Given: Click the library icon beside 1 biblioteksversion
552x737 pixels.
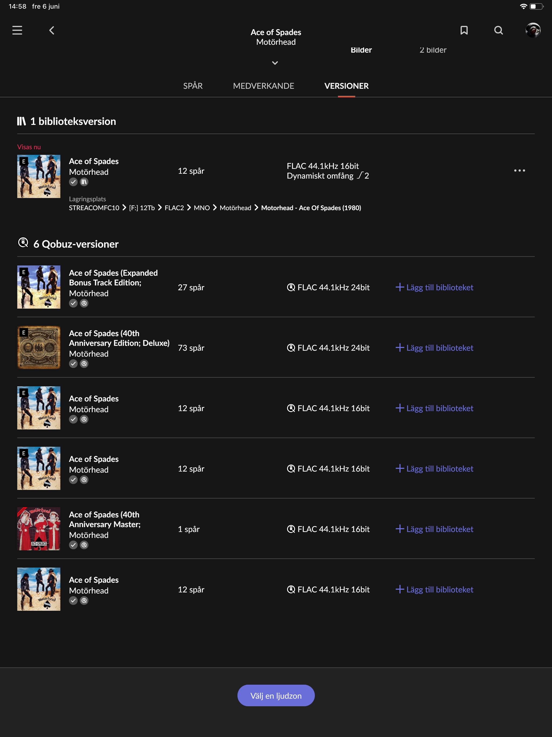Looking at the screenshot, I should pos(21,121).
